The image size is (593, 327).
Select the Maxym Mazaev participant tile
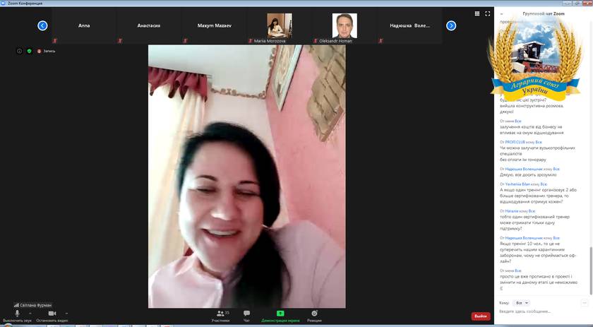click(x=214, y=25)
